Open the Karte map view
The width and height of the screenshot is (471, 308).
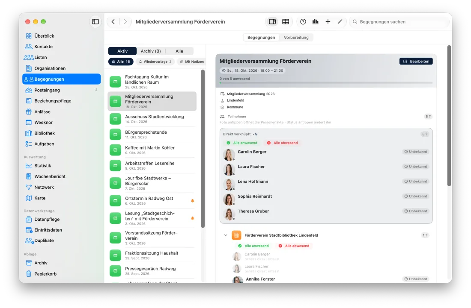pos(40,198)
